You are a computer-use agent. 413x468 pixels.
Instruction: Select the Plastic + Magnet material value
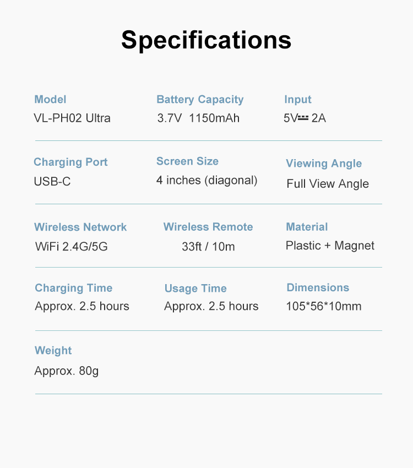330,246
